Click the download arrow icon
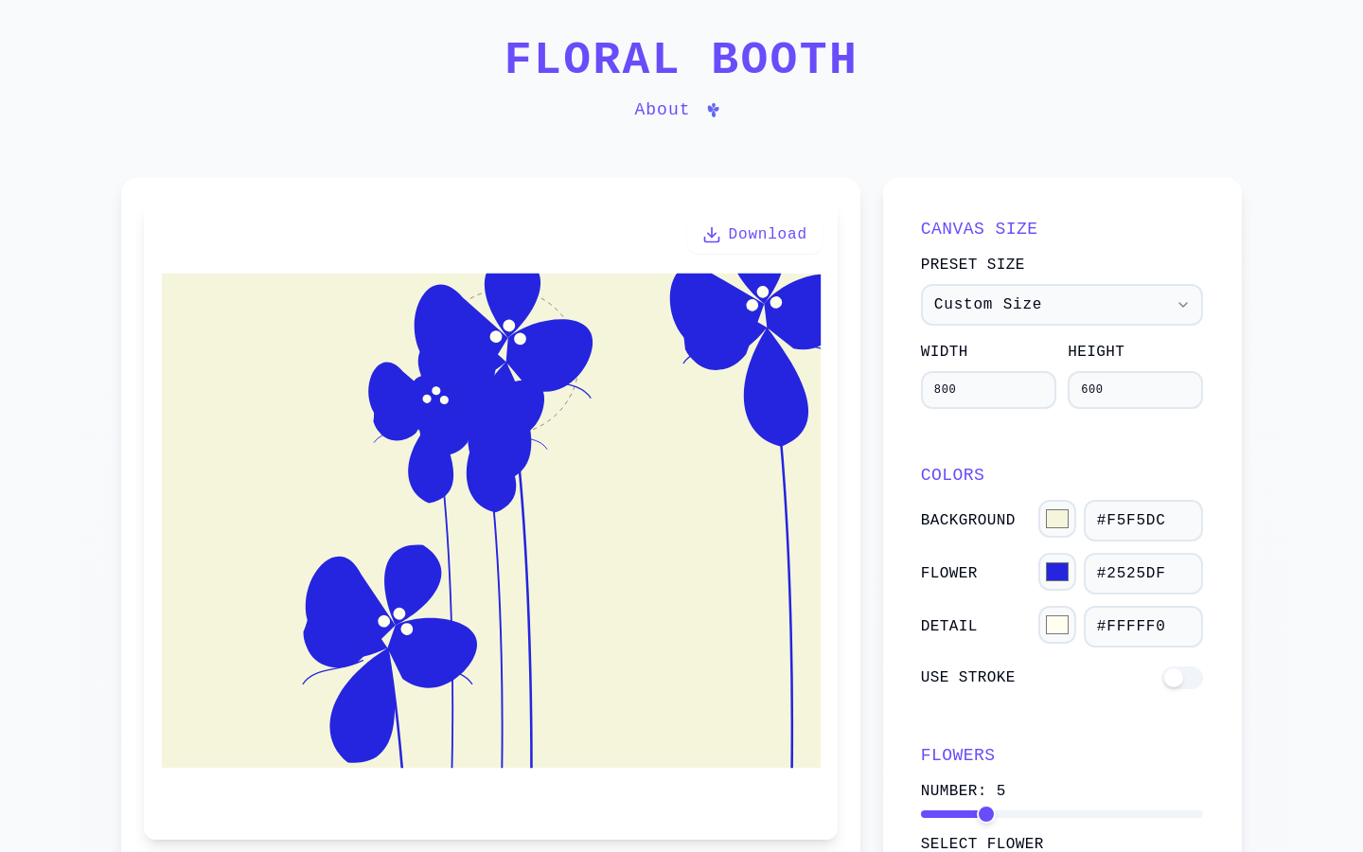The width and height of the screenshot is (1363, 852). pos(712,235)
